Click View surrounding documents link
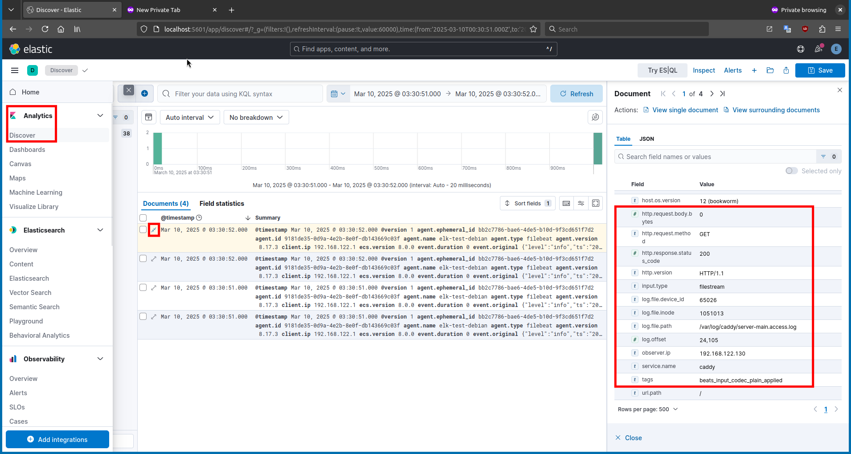 (772, 110)
